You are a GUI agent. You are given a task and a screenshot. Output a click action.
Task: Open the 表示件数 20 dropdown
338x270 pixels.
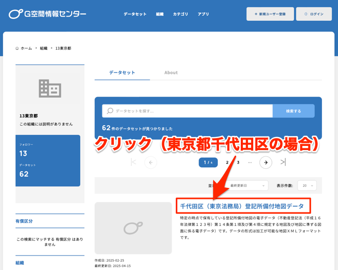pos(307,185)
